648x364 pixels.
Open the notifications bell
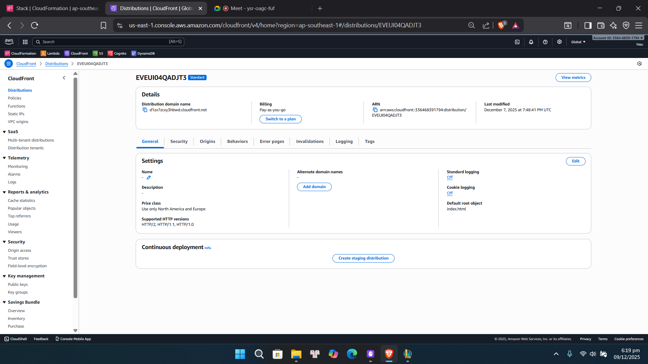point(531,42)
